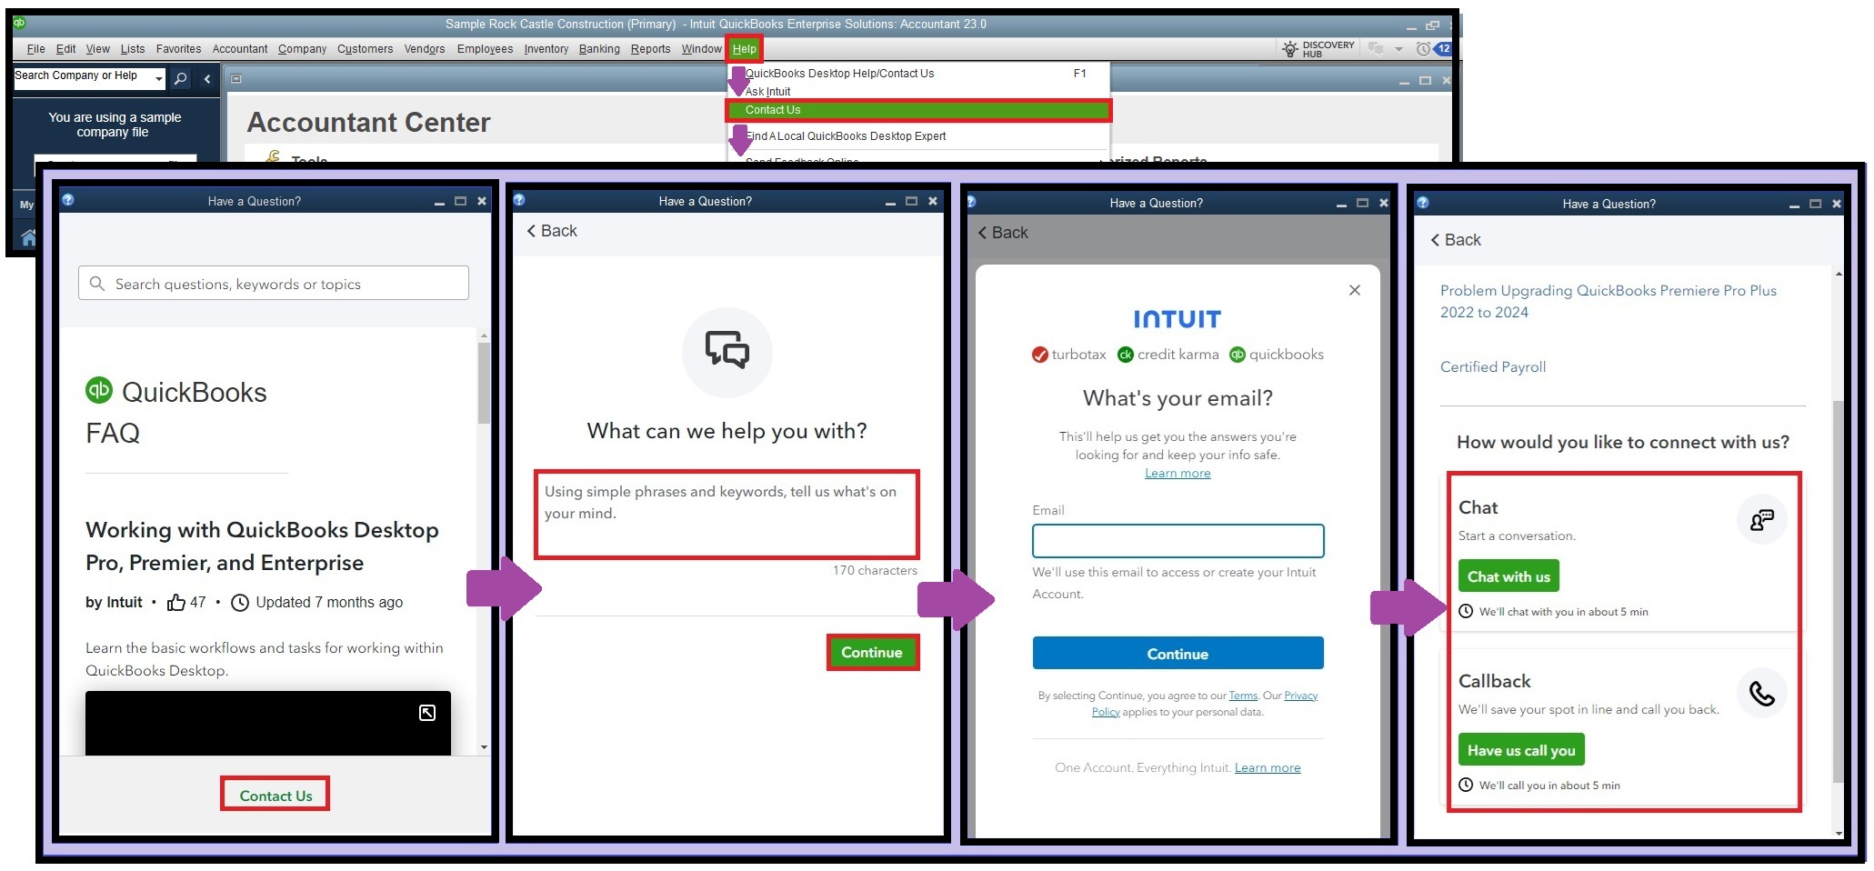The height and width of the screenshot is (871, 1874).
Task: Click the phone icon in the Callback card
Action: pyautogui.click(x=1762, y=694)
